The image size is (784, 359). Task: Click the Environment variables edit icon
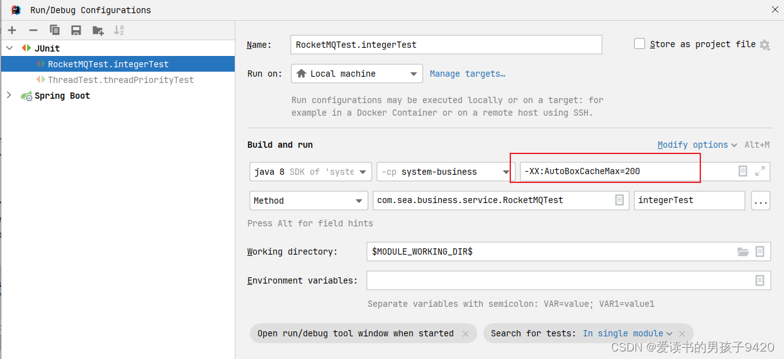759,280
